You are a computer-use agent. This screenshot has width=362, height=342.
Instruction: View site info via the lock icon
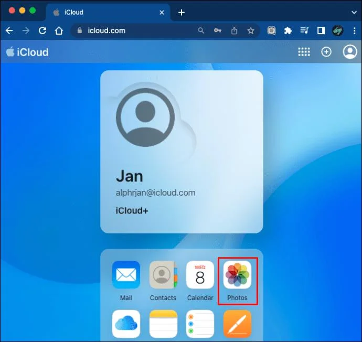coord(80,30)
